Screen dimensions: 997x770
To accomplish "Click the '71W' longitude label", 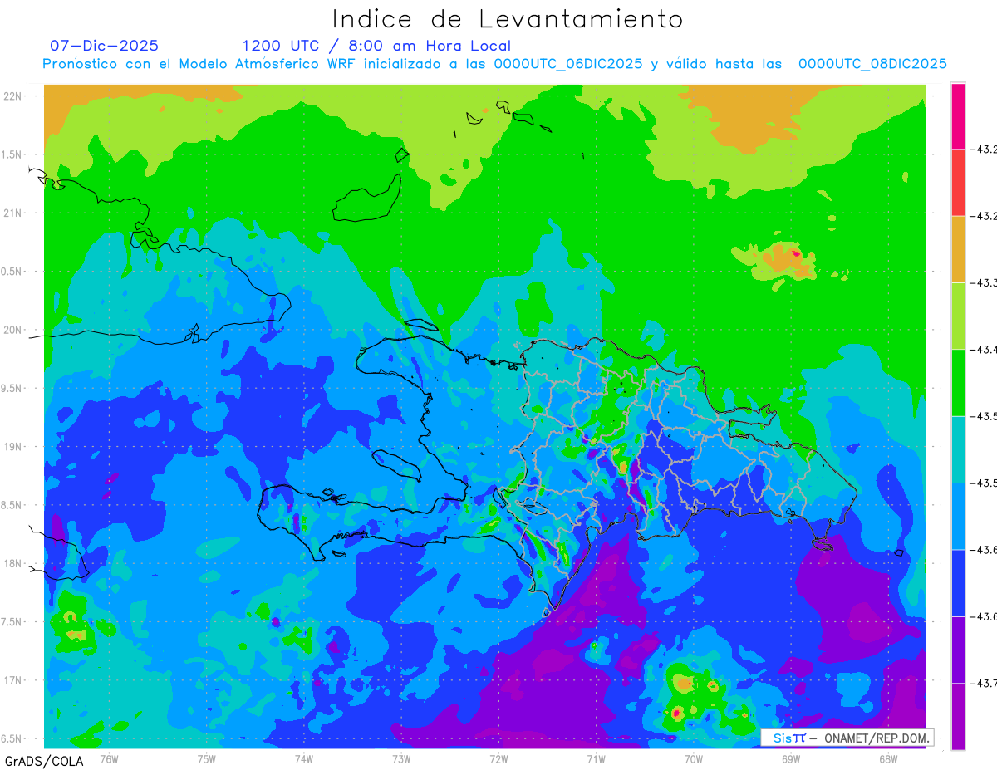I will pos(596,758).
